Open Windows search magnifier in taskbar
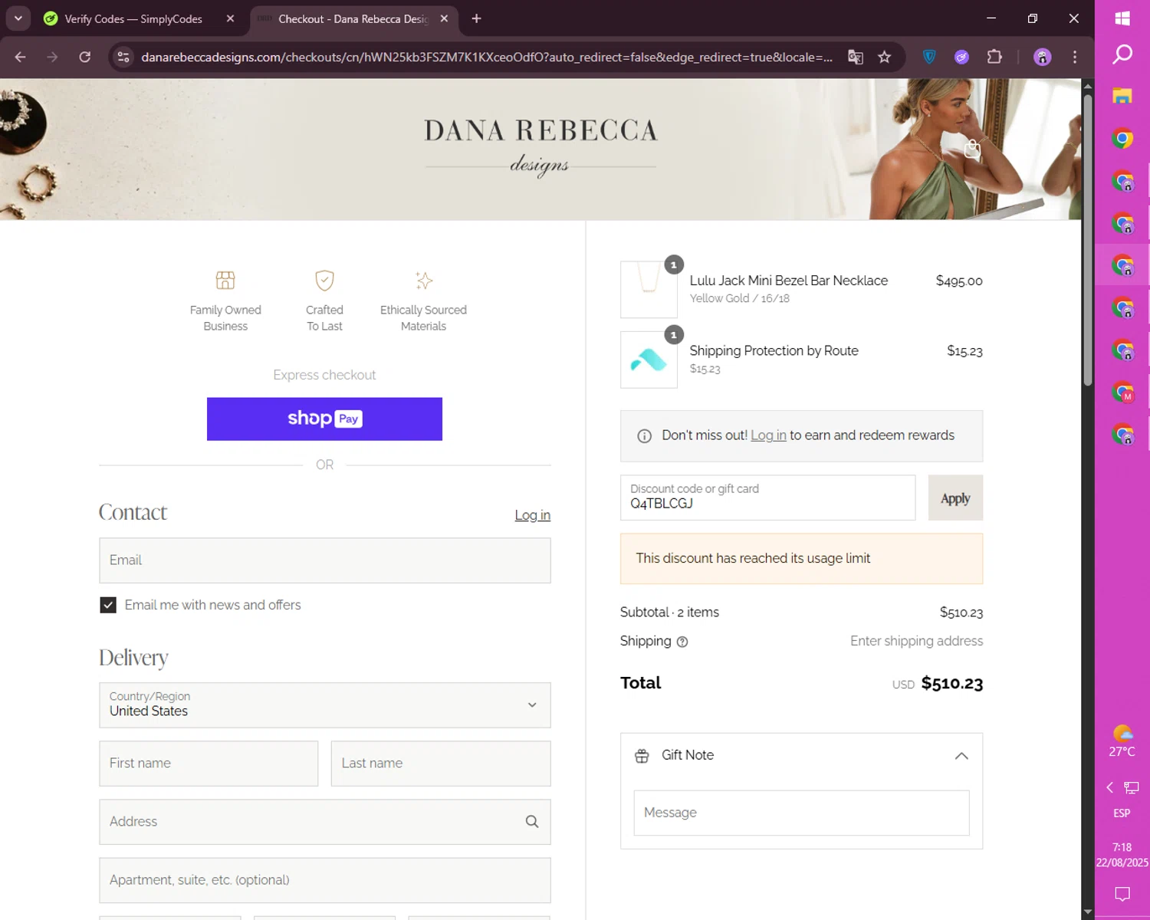1150x920 pixels. (x=1122, y=54)
